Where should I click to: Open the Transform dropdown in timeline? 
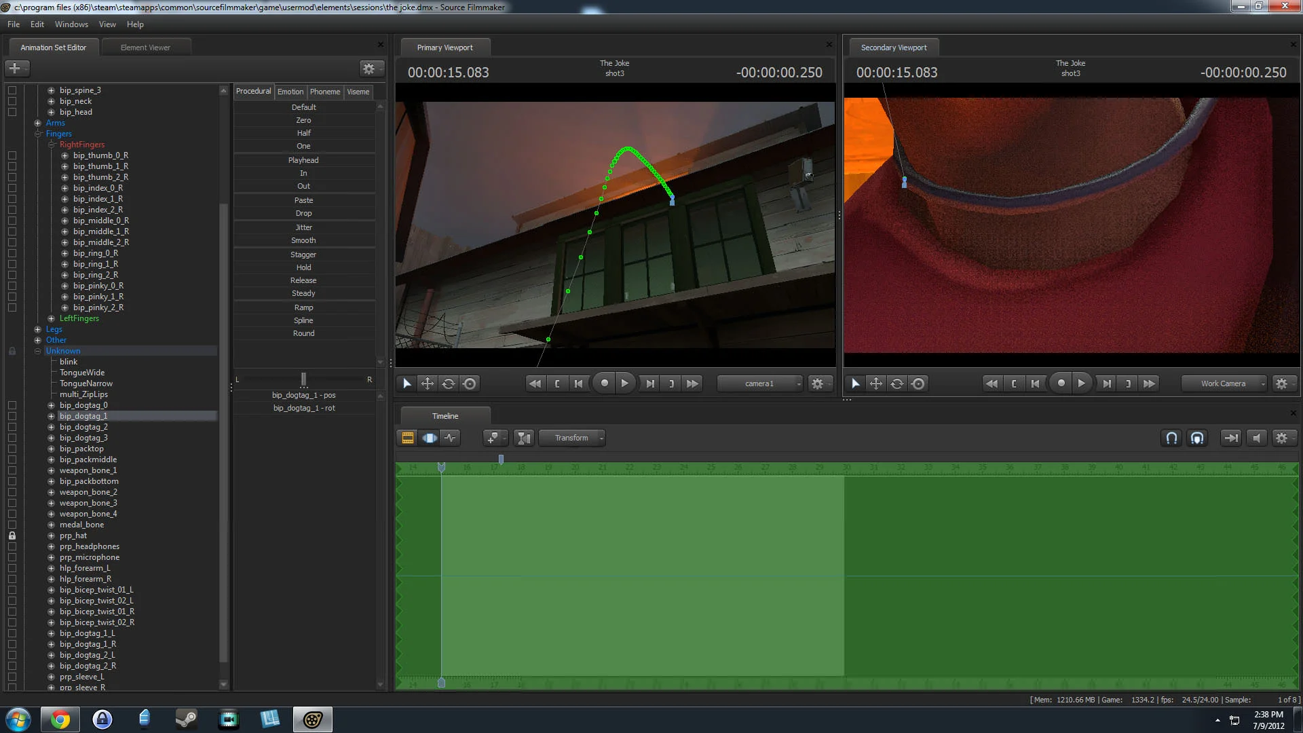572,438
